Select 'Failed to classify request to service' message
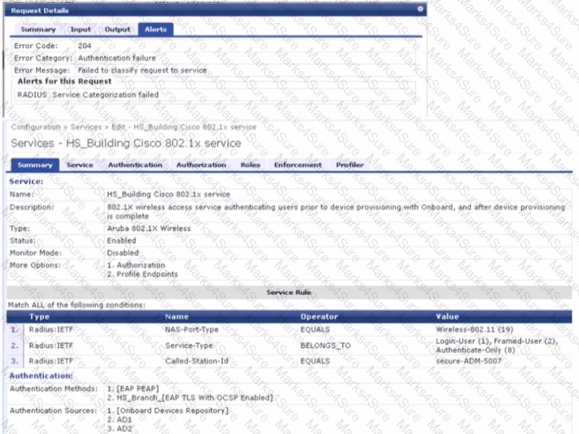The height and width of the screenshot is (434, 579). tap(142, 70)
